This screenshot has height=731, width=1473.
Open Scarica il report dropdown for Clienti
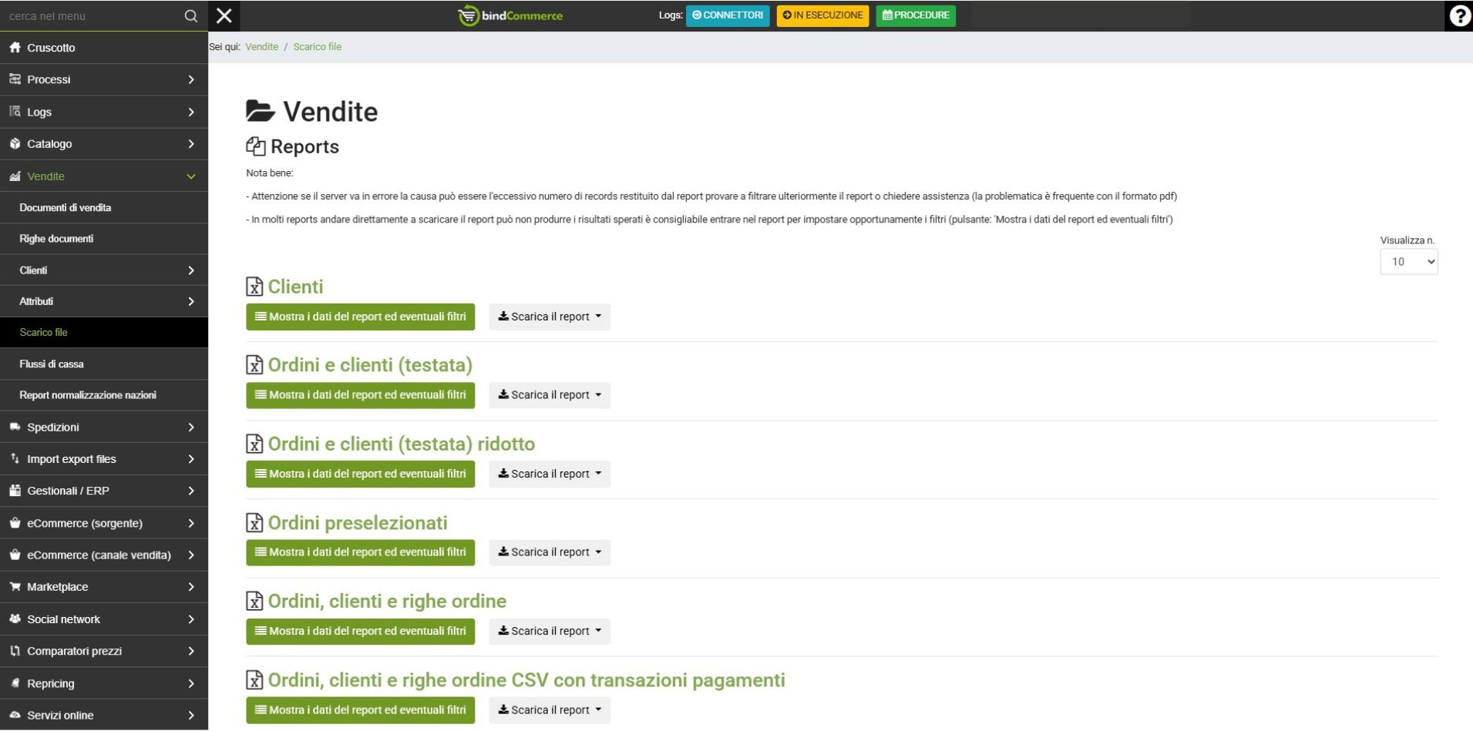click(x=550, y=317)
